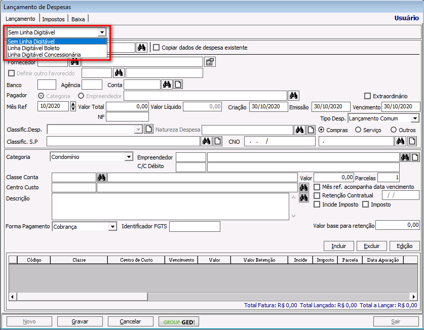Click the Centro de Custo column header

point(136,260)
